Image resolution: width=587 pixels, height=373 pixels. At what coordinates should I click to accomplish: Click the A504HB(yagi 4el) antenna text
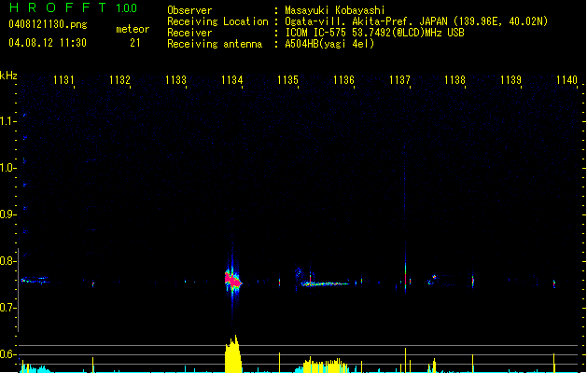329,44
